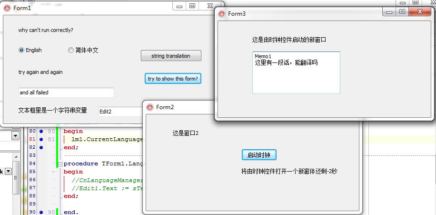The image size is (436, 215).
Task: Click the blue gutter dot on line 80
Action: tap(41, 131)
